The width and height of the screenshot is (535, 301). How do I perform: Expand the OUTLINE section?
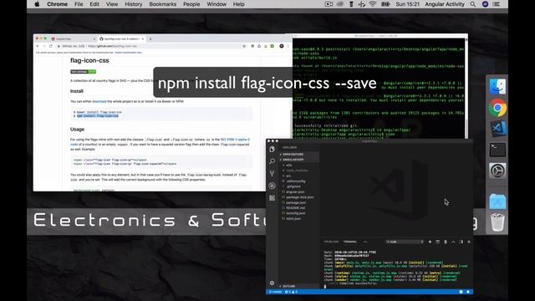click(x=299, y=286)
